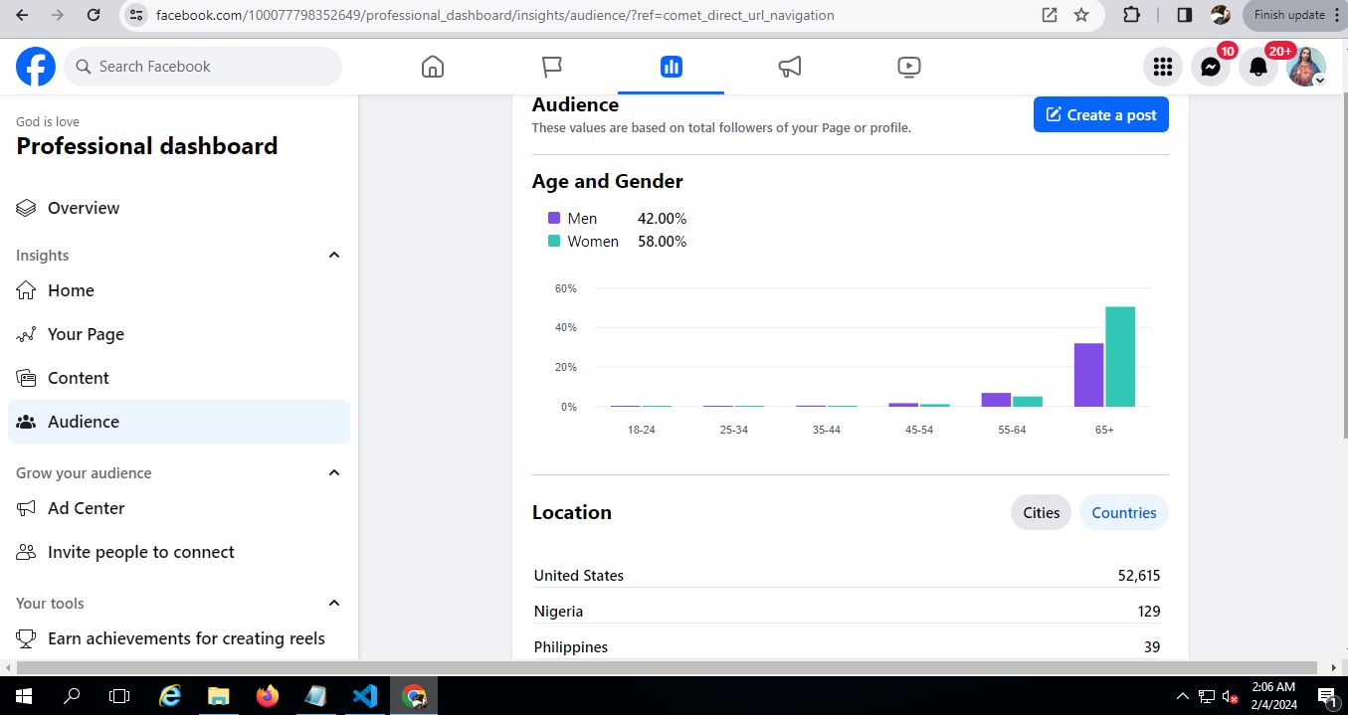Click the purple Men legend swatch

pyautogui.click(x=554, y=219)
